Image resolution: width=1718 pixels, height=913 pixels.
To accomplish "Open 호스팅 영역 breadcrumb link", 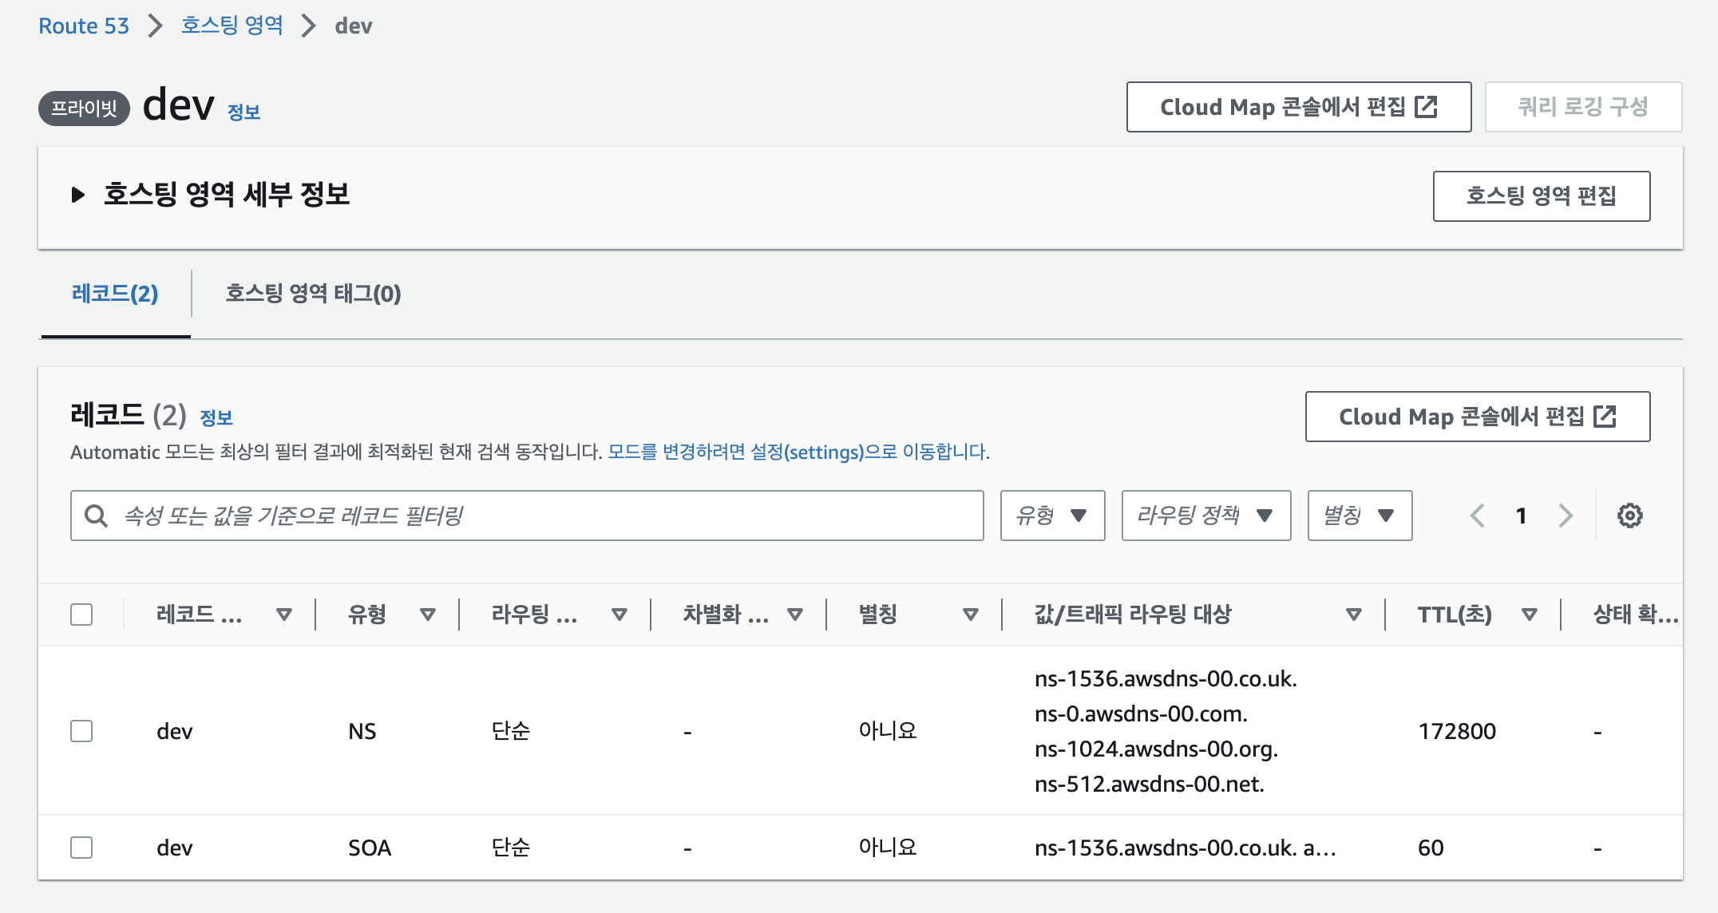I will point(232,26).
